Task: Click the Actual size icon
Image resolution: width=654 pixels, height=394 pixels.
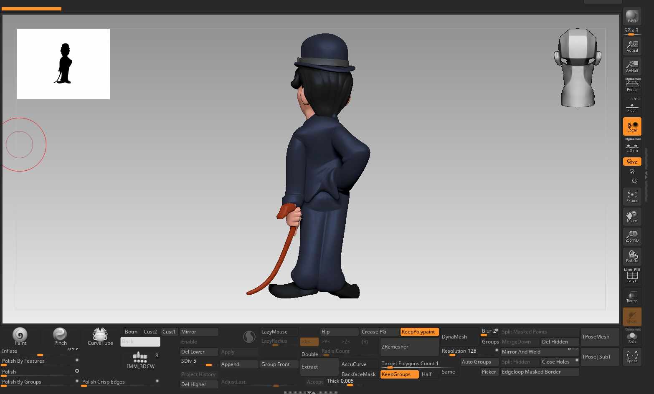Action: (x=632, y=46)
